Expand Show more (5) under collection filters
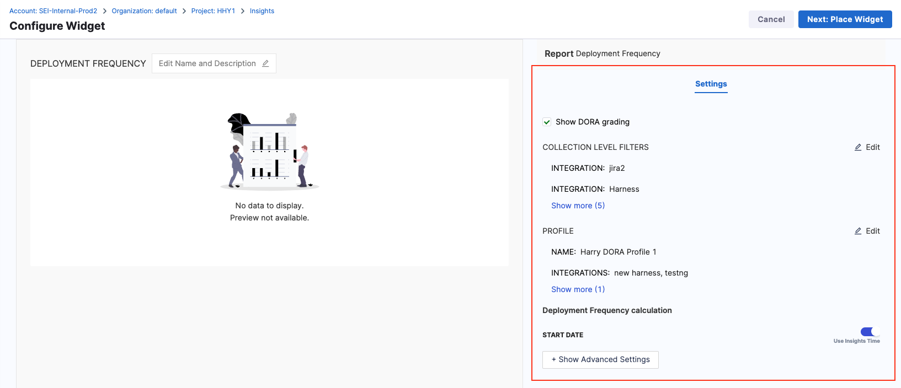 pos(578,206)
